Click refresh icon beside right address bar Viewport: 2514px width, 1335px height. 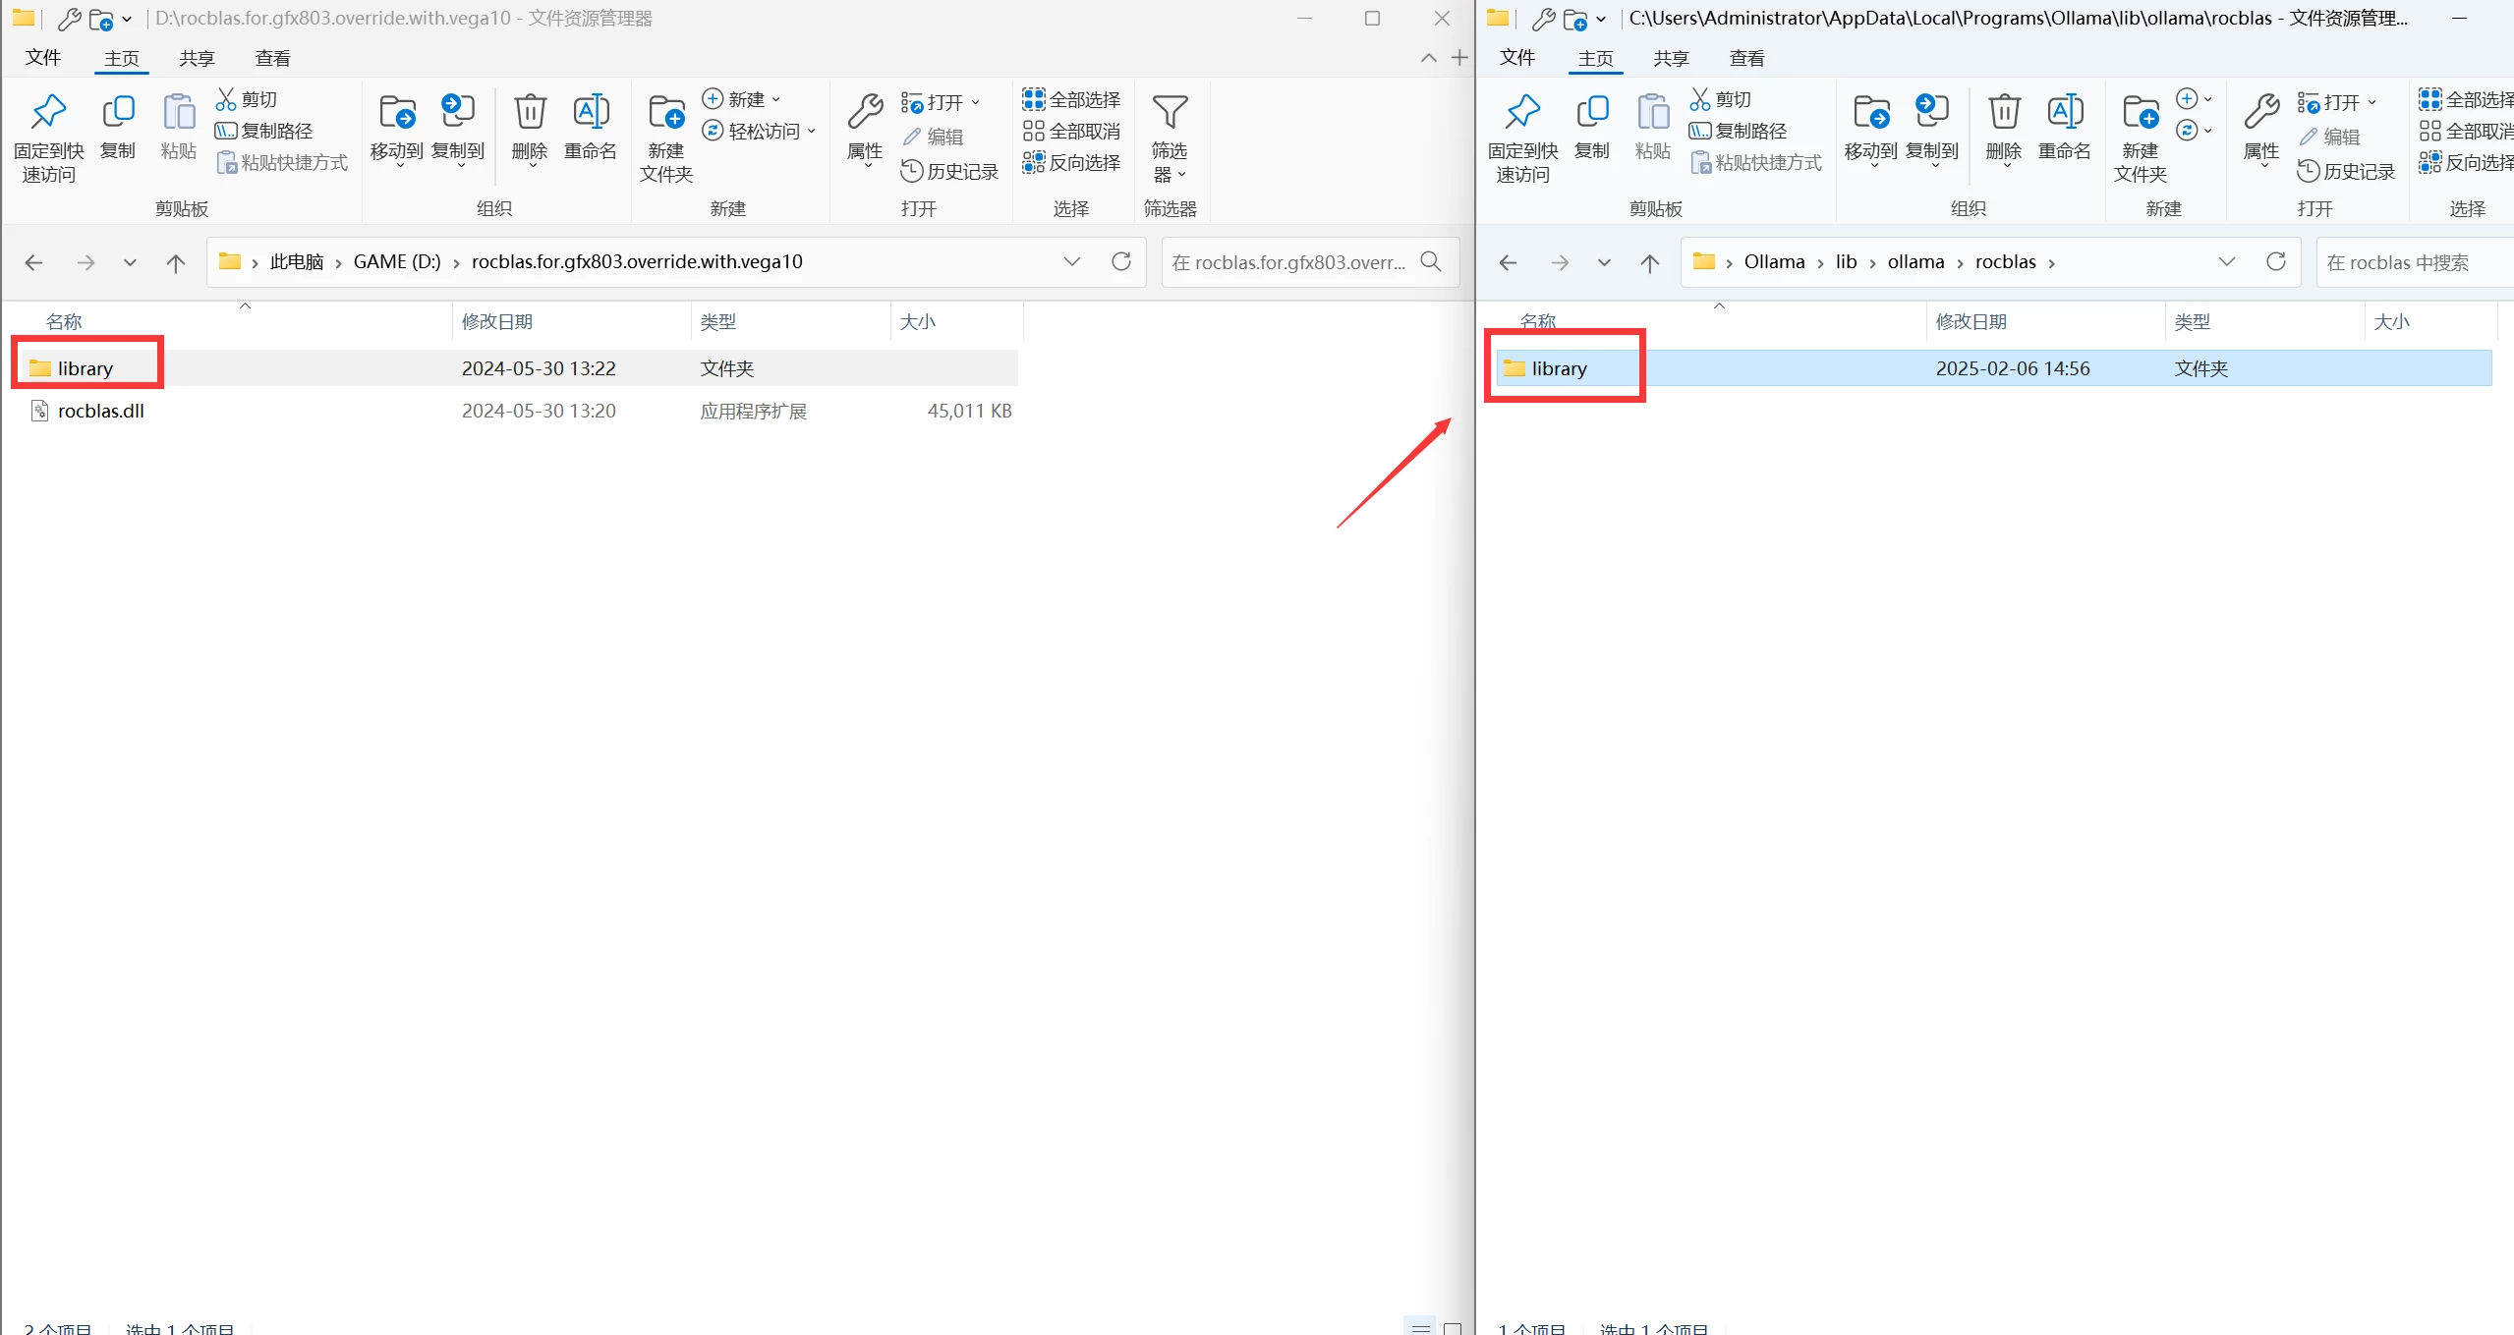[x=2275, y=261]
